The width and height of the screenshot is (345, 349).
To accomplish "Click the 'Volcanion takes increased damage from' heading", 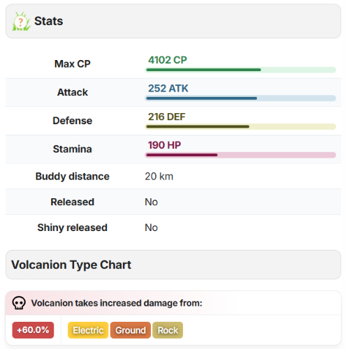I will pos(117,303).
